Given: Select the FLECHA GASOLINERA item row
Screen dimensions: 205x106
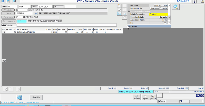Looking at the screenshot, I should 31,33.
